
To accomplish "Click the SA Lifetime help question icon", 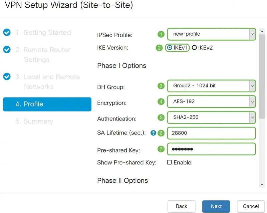I will (x=153, y=133).
